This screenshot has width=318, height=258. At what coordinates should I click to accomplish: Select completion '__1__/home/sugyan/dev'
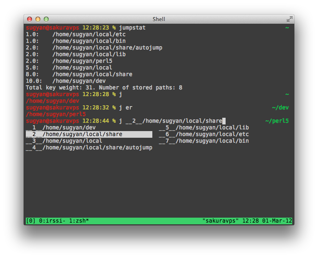click(x=61, y=128)
